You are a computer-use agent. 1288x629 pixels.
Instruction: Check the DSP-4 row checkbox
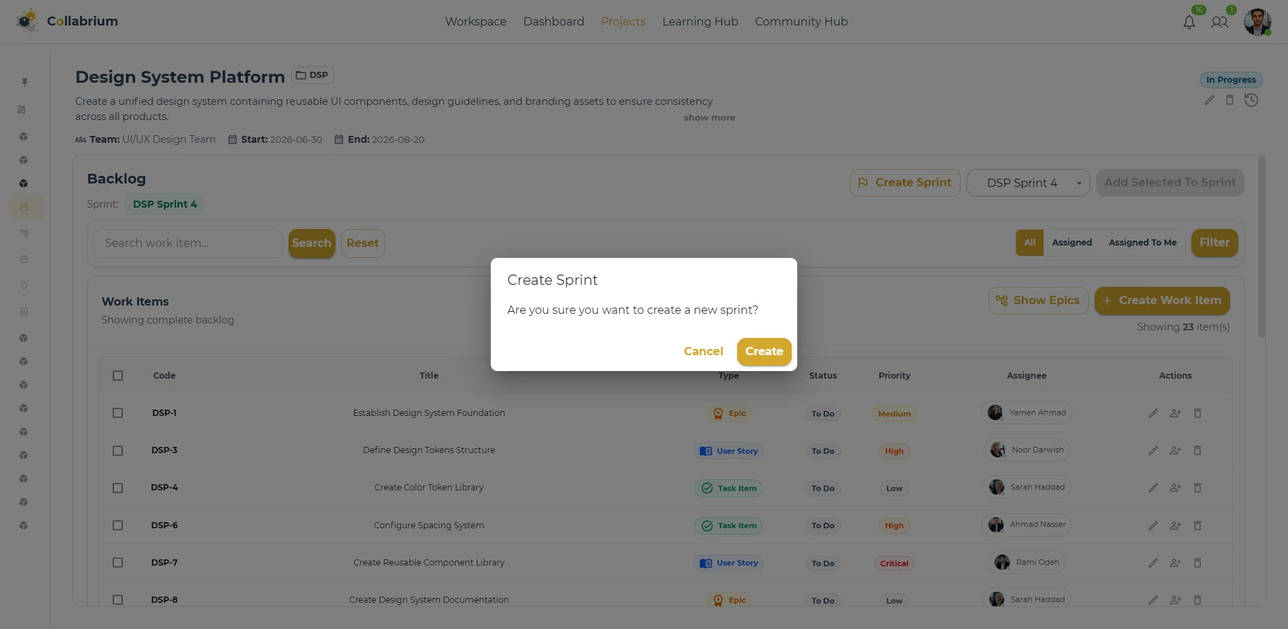pos(118,488)
